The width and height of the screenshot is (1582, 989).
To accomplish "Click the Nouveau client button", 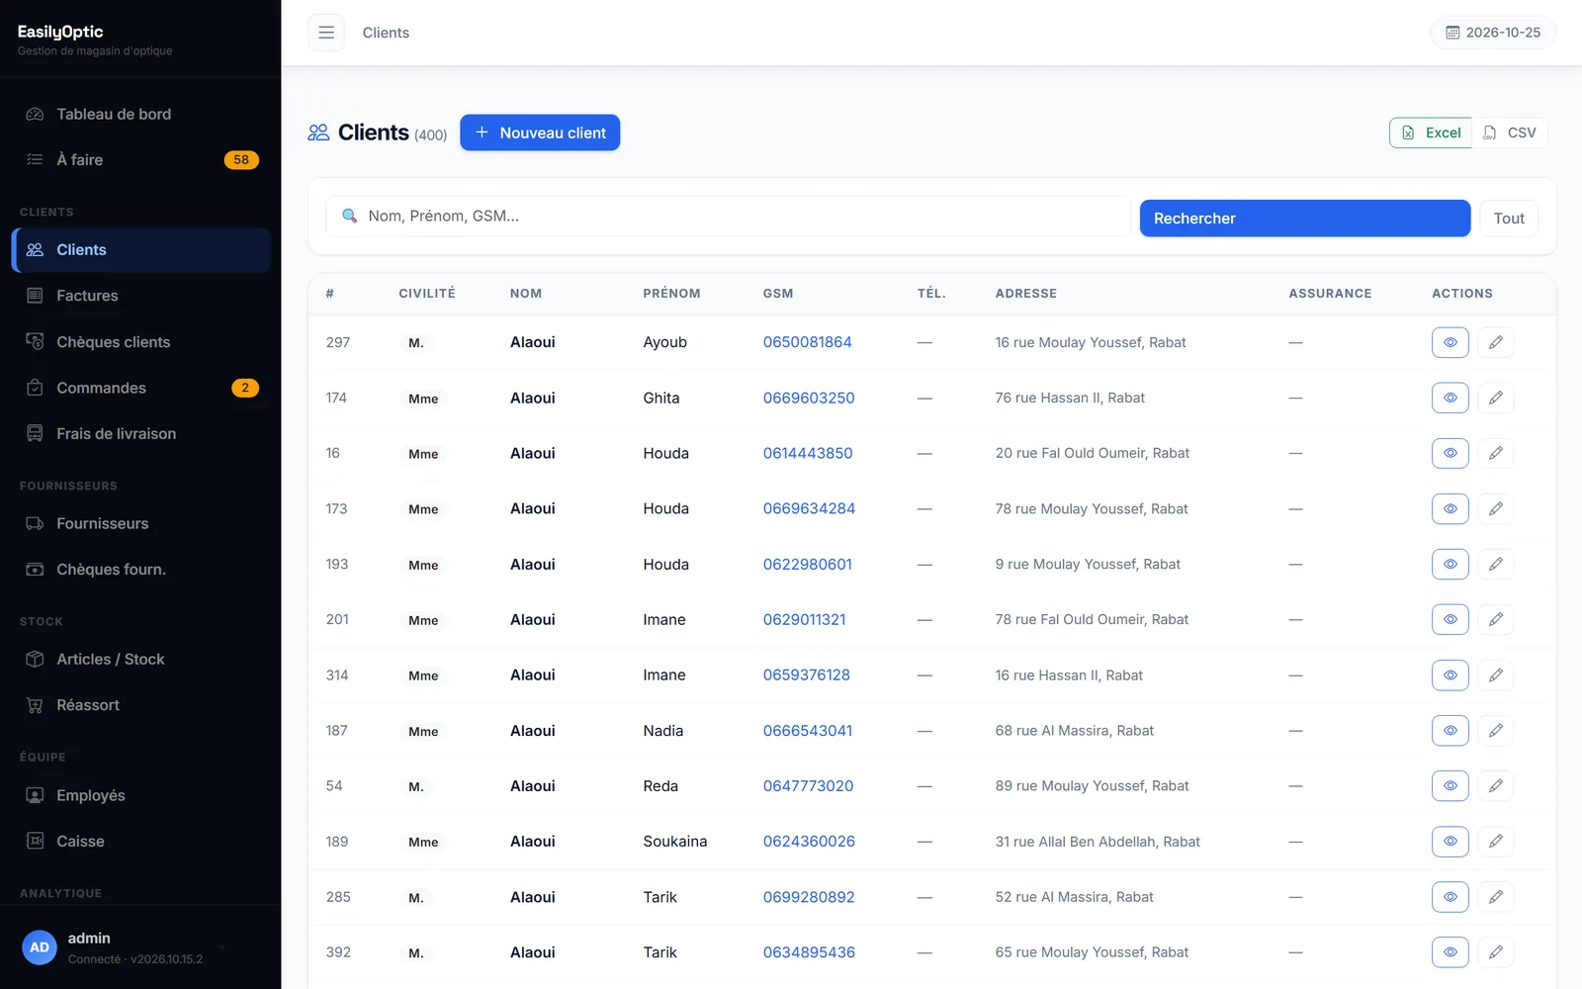I will point(540,133).
